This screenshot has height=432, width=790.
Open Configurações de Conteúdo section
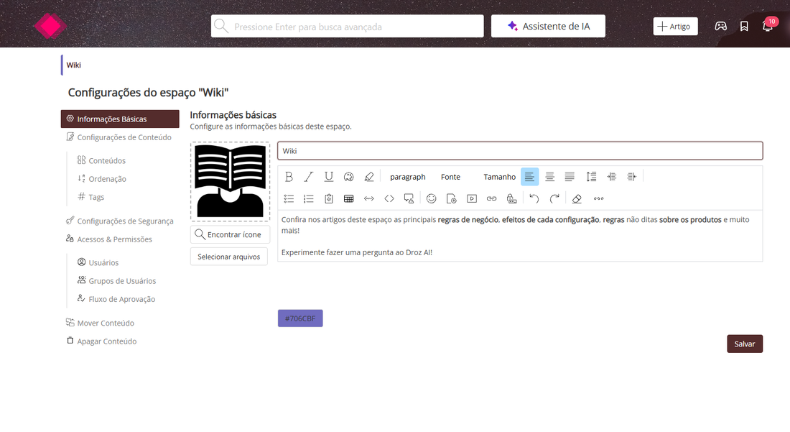click(x=120, y=137)
